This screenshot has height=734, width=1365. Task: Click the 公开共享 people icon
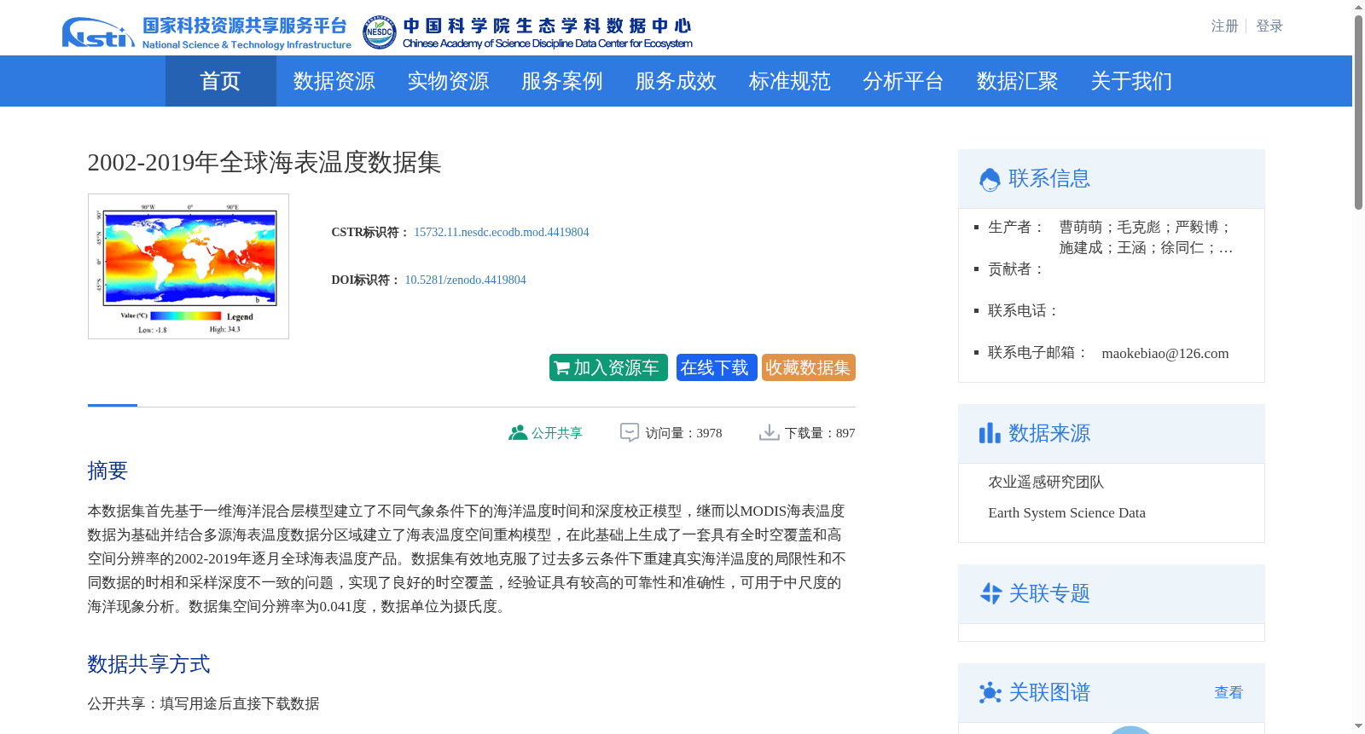point(517,433)
